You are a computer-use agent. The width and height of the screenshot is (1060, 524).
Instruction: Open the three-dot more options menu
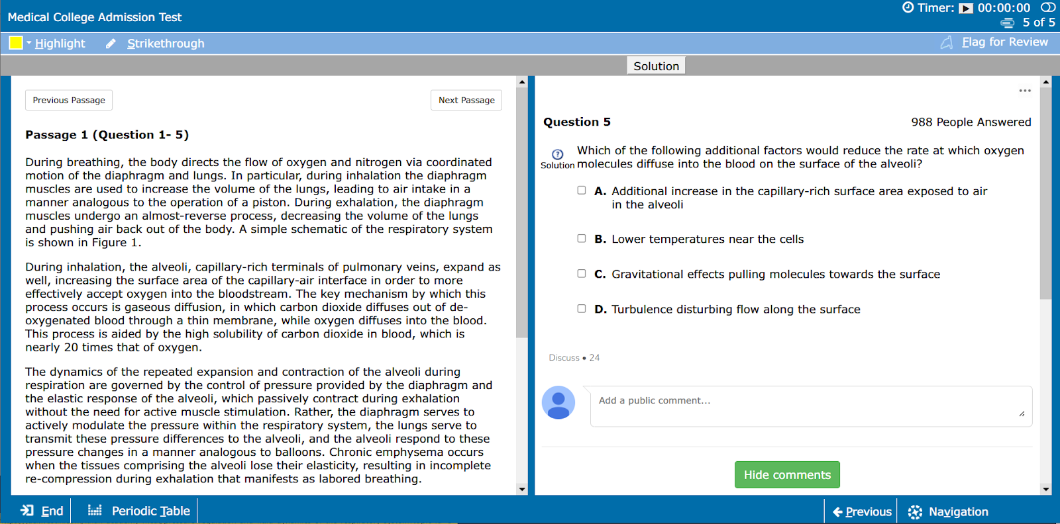[x=1025, y=91]
